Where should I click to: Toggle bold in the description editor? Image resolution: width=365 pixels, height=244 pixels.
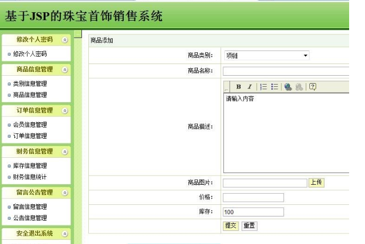[x=239, y=87]
